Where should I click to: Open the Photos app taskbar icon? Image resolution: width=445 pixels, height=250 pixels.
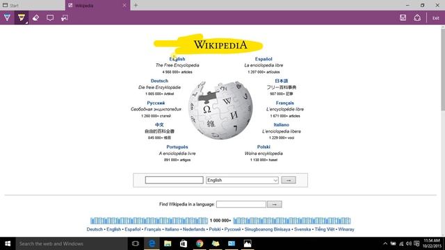(x=248, y=244)
